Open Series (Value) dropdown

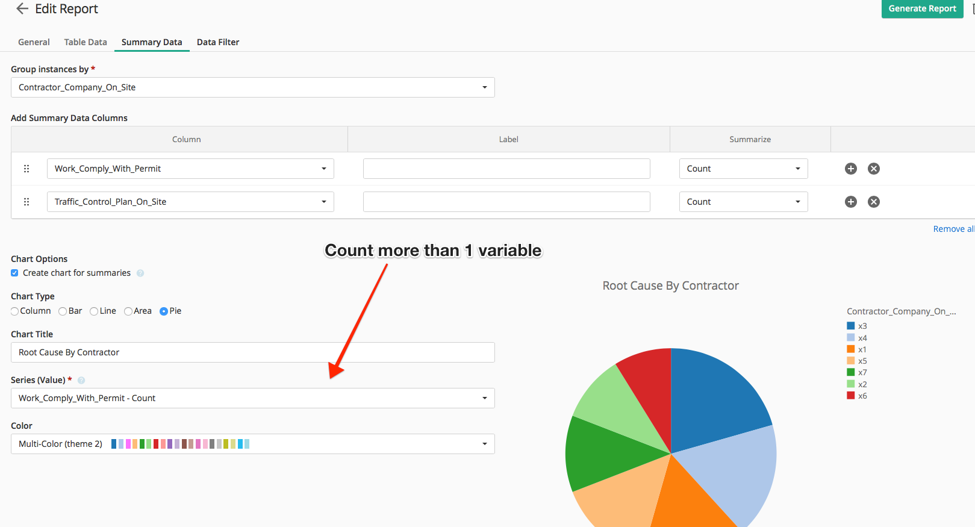point(253,398)
